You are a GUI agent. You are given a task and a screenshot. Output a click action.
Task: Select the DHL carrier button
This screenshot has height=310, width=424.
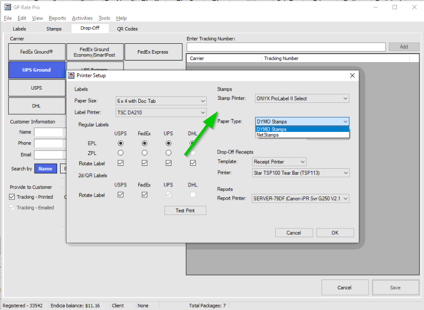(37, 106)
